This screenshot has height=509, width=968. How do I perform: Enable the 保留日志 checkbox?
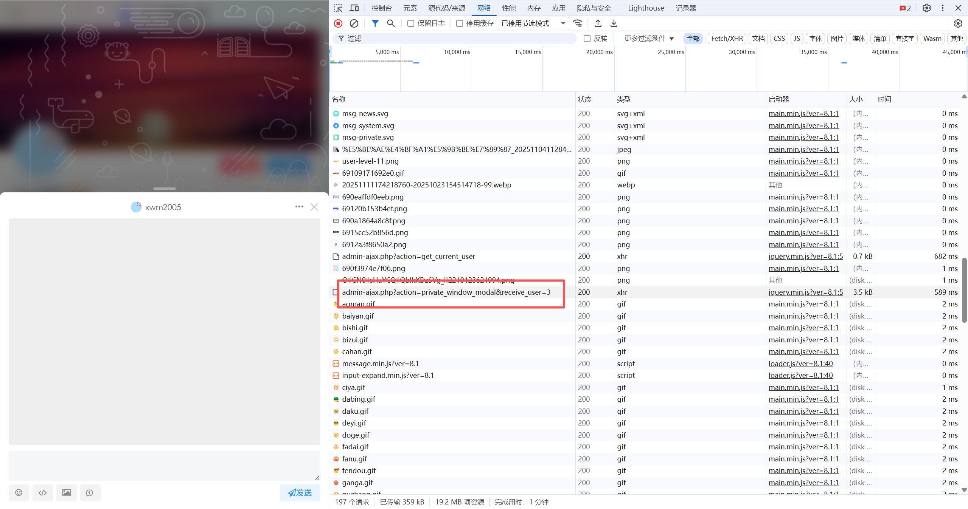[411, 23]
